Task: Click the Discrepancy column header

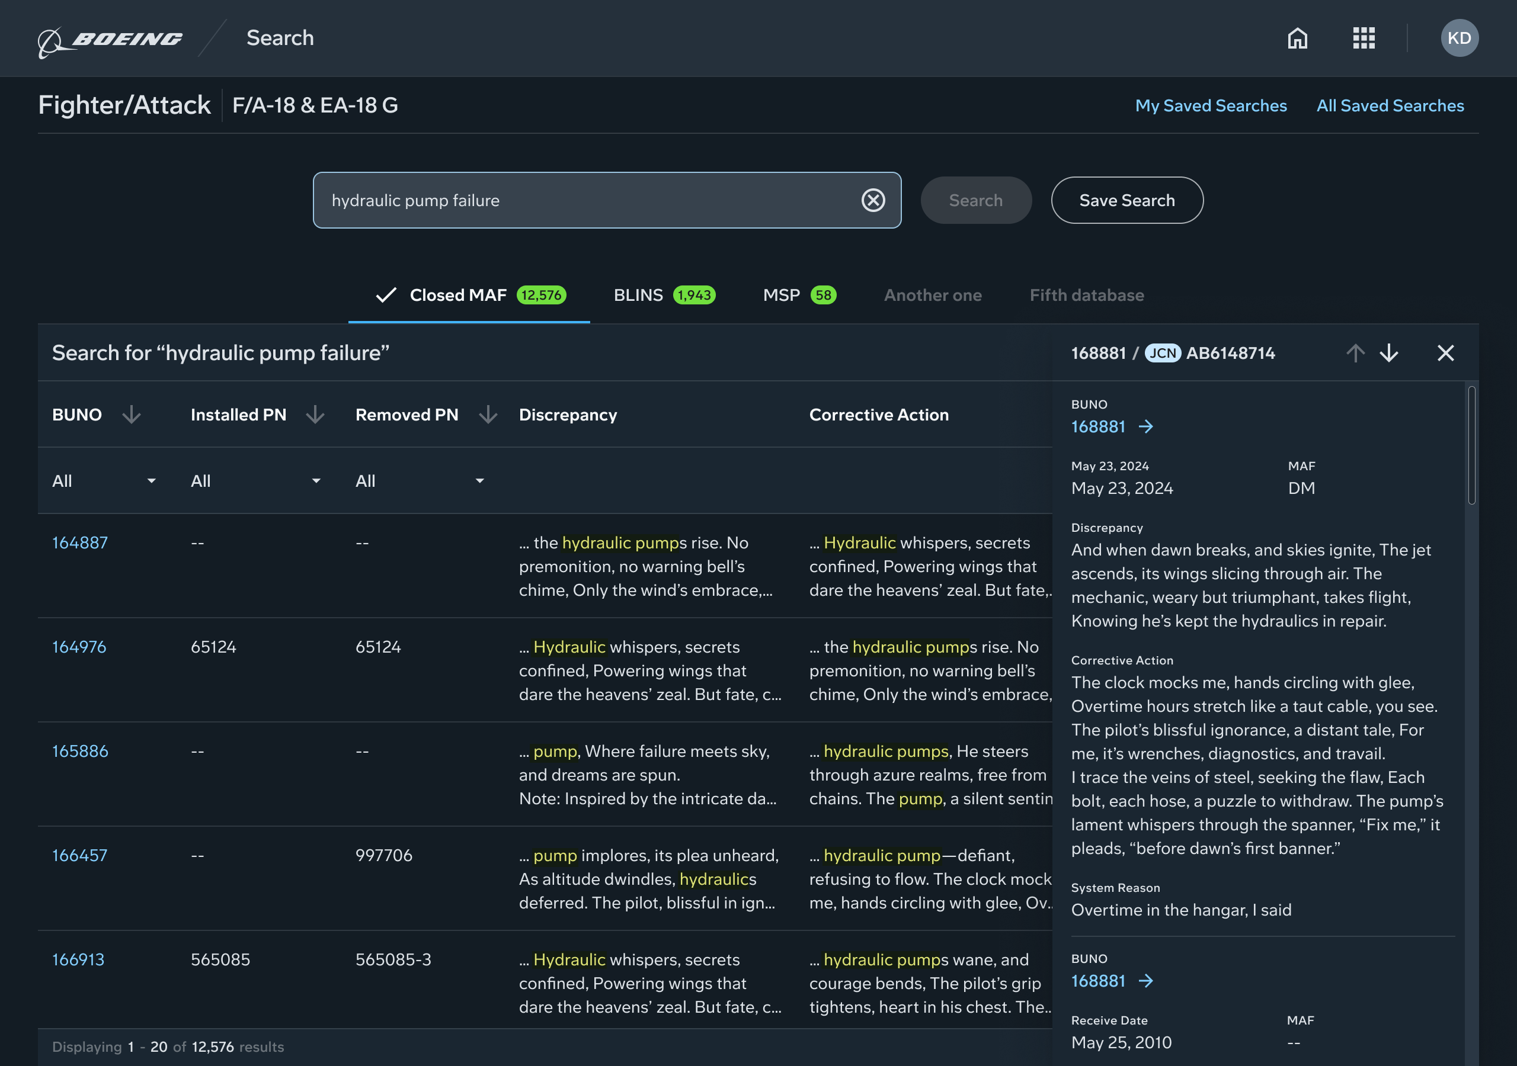Action: (568, 415)
